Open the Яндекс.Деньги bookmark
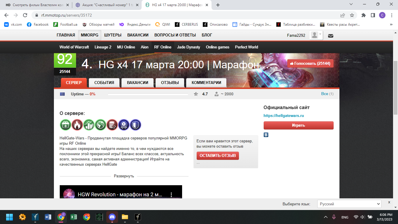Screen dimensions: 398x224 point(135,24)
